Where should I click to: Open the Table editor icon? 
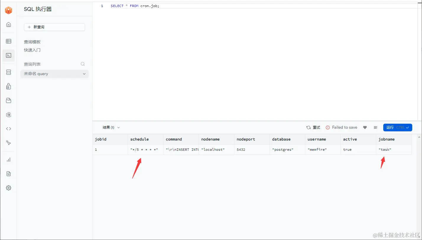9,41
